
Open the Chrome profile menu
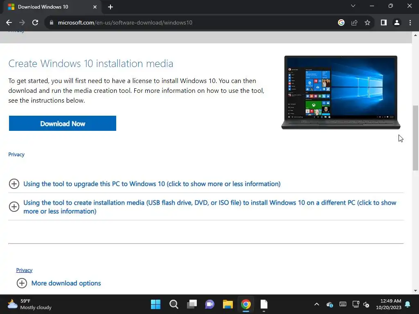(x=397, y=23)
